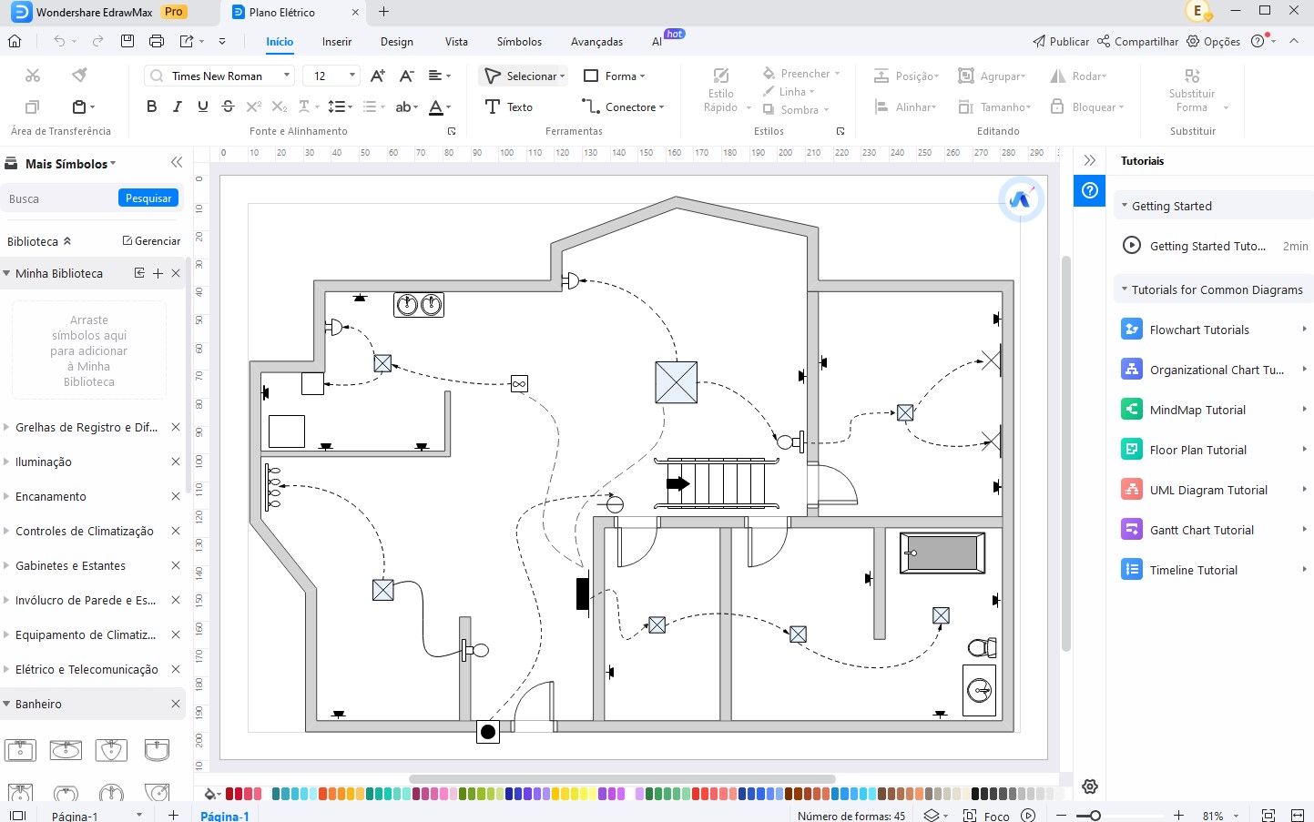This screenshot has width=1314, height=822.
Task: Switch to the Inserir tab
Action: [336, 42]
